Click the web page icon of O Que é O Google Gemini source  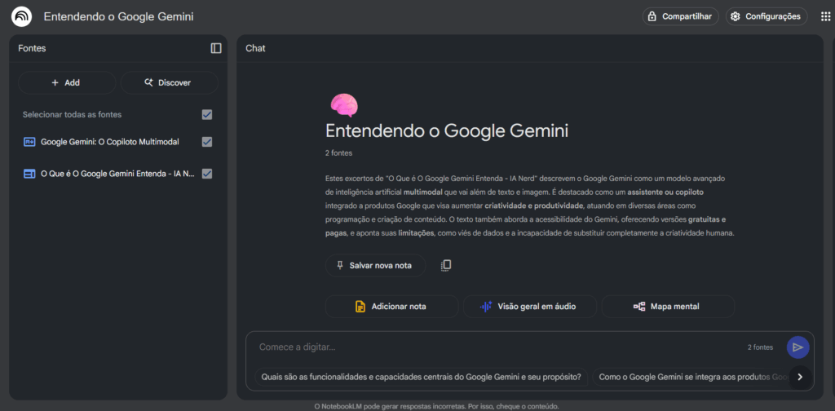[x=29, y=174]
